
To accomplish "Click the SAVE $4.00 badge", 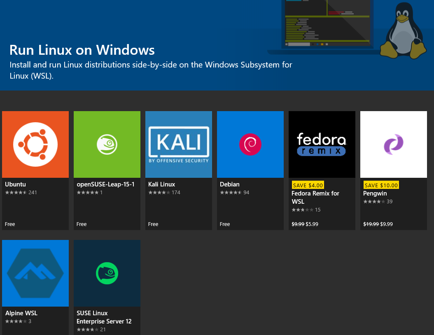I will point(308,185).
